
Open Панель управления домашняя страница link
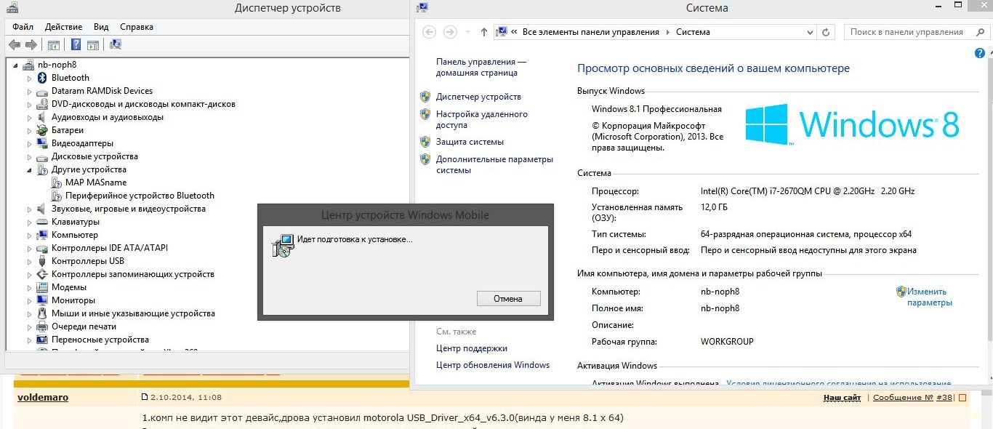(x=481, y=67)
